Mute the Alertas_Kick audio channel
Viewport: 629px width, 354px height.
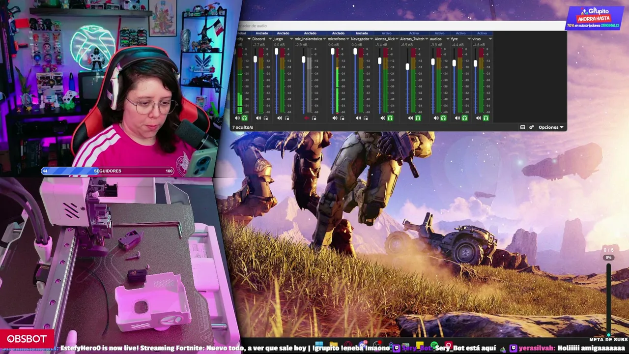tap(383, 118)
